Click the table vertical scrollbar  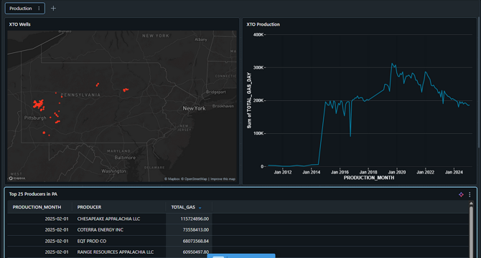471,233
